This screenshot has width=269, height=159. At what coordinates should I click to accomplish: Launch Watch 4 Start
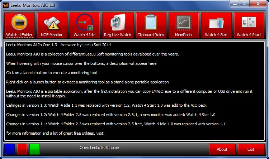click(249, 25)
